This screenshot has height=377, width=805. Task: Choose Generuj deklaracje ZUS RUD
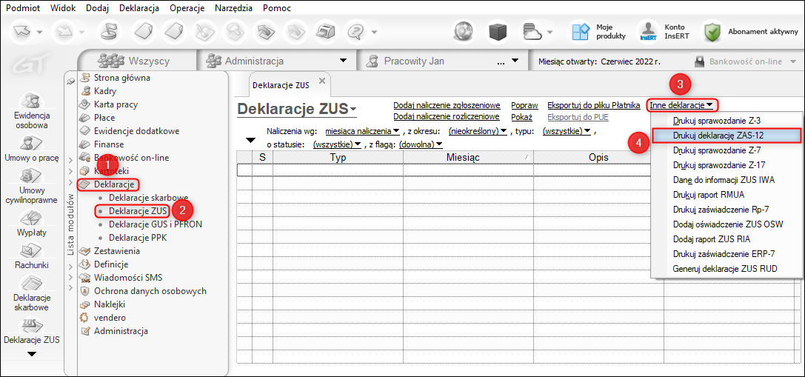[726, 269]
